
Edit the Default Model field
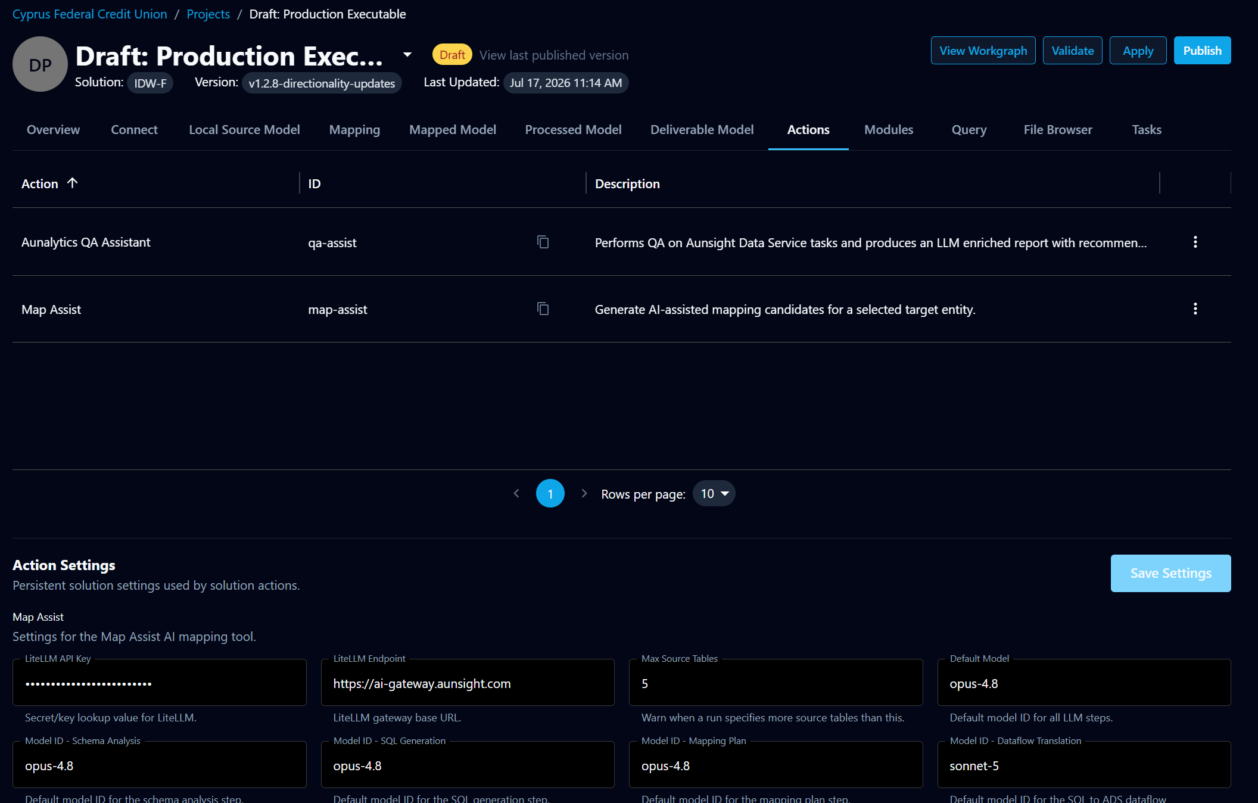(1084, 683)
